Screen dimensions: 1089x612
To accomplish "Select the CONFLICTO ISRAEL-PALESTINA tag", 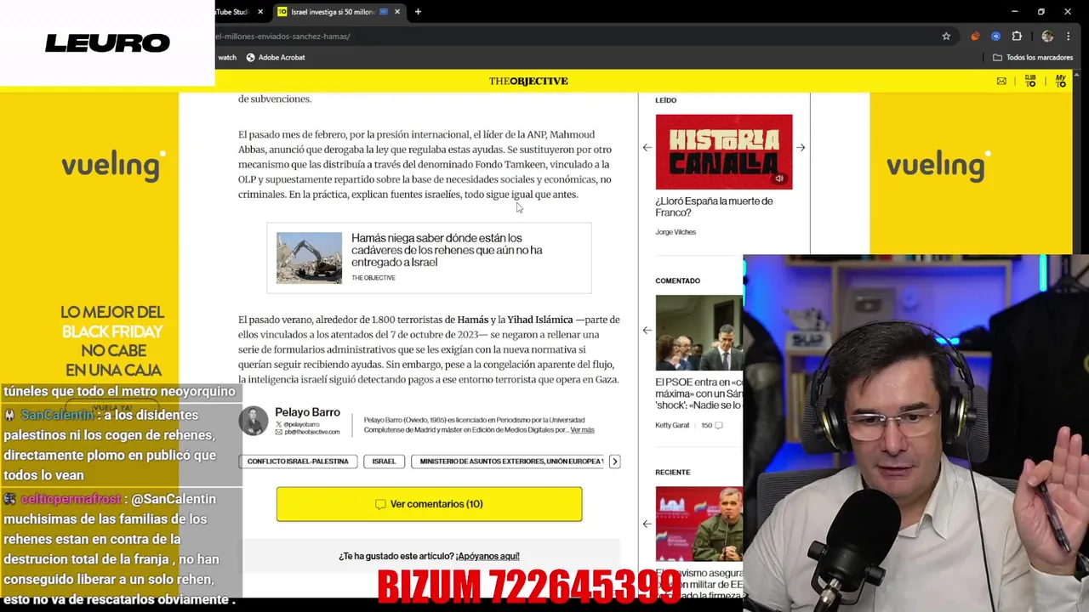I will [x=298, y=462].
